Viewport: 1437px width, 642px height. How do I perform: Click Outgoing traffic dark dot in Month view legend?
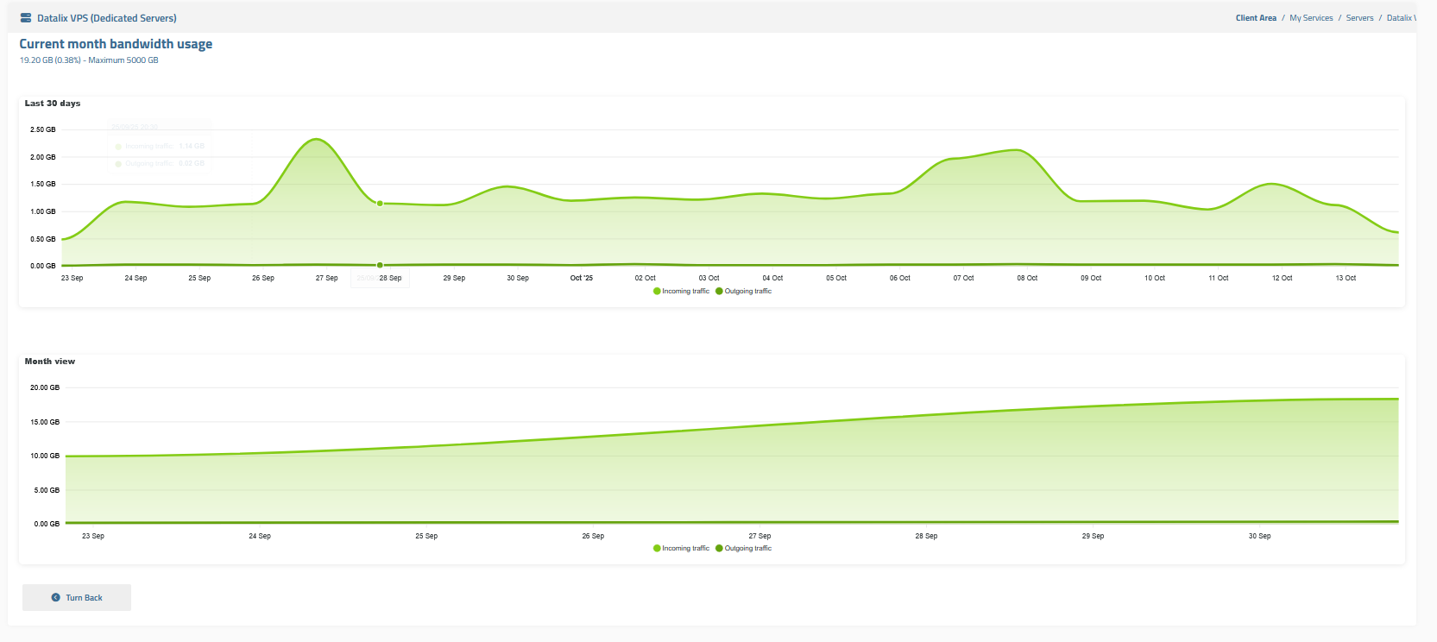(x=719, y=549)
